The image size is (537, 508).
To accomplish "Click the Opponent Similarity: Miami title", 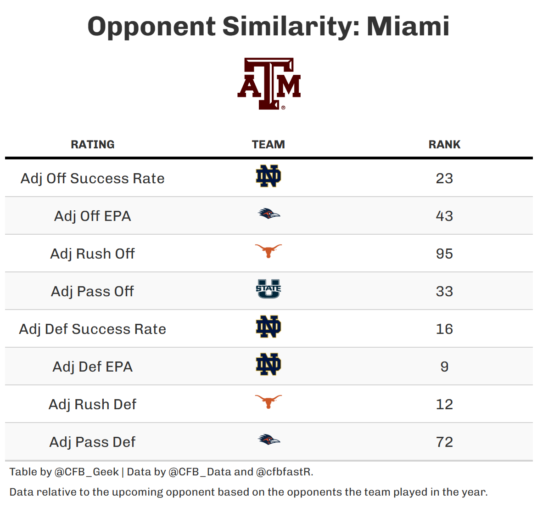I will [x=268, y=26].
